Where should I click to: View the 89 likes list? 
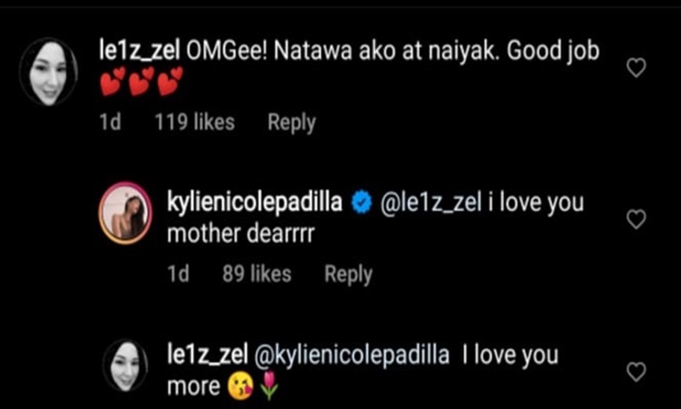click(257, 274)
